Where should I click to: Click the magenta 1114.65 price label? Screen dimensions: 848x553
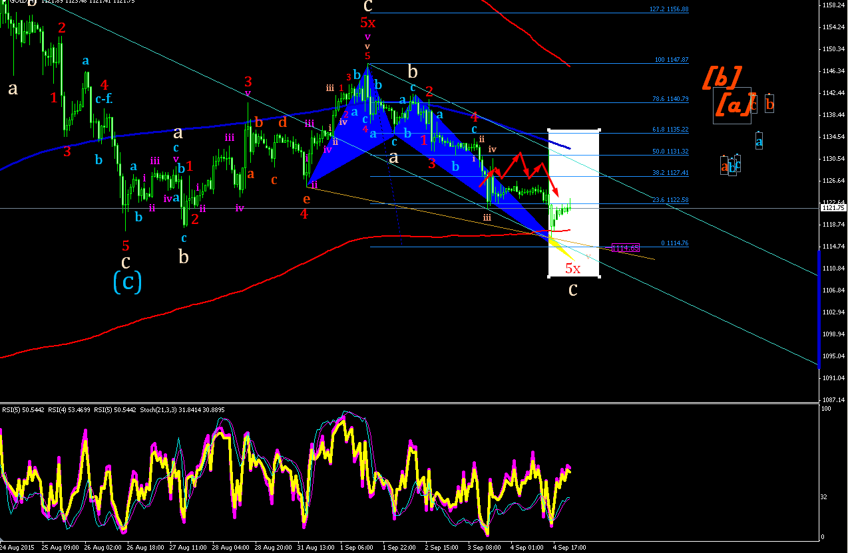coord(626,248)
